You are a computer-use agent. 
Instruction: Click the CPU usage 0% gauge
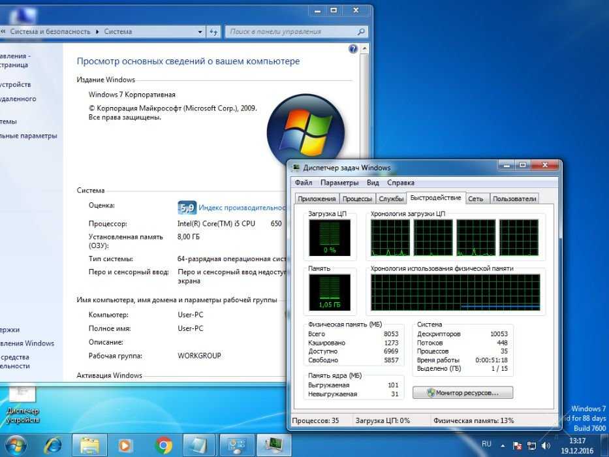330,238
